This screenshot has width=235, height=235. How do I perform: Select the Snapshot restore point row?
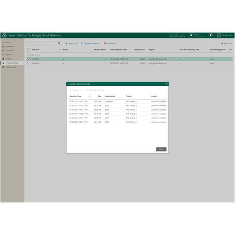(117, 101)
